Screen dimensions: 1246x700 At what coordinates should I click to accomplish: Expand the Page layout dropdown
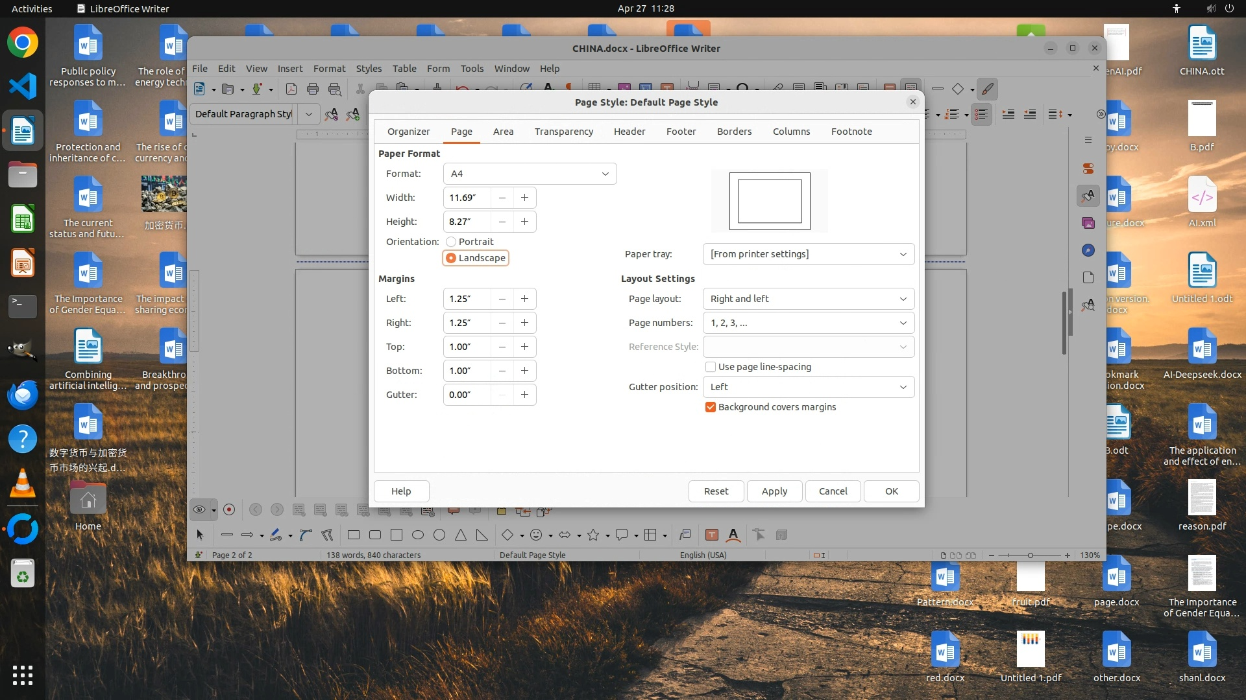coord(808,299)
